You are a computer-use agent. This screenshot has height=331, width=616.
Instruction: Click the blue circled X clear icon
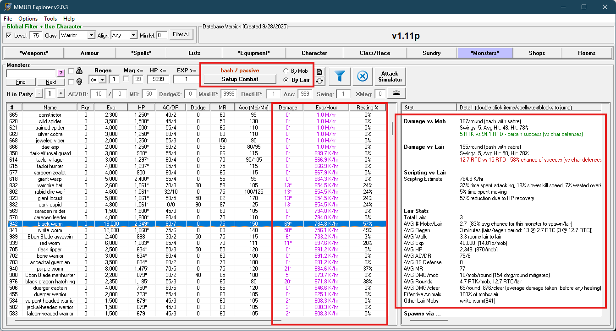(x=362, y=76)
